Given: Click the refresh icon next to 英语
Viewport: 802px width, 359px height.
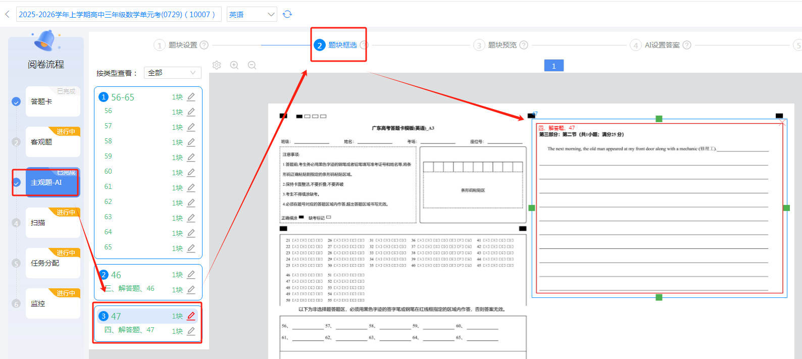Looking at the screenshot, I should 287,14.
